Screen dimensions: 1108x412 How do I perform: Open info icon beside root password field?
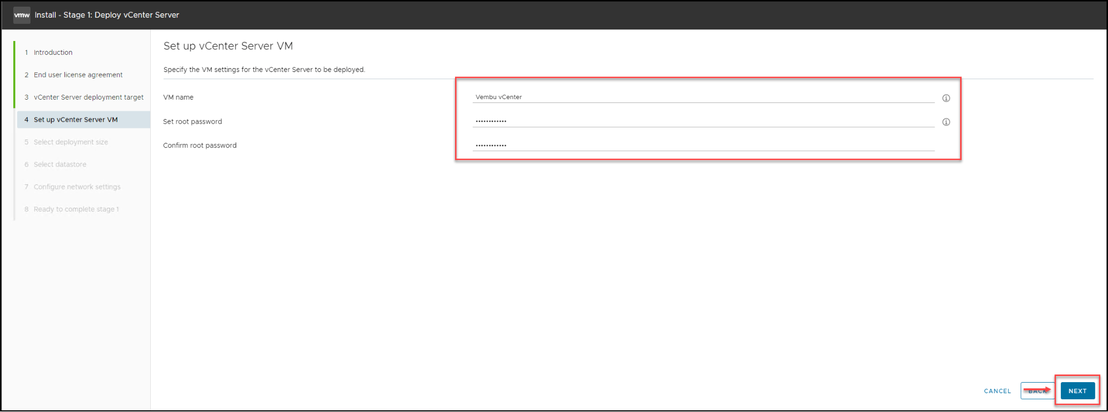[x=946, y=122]
